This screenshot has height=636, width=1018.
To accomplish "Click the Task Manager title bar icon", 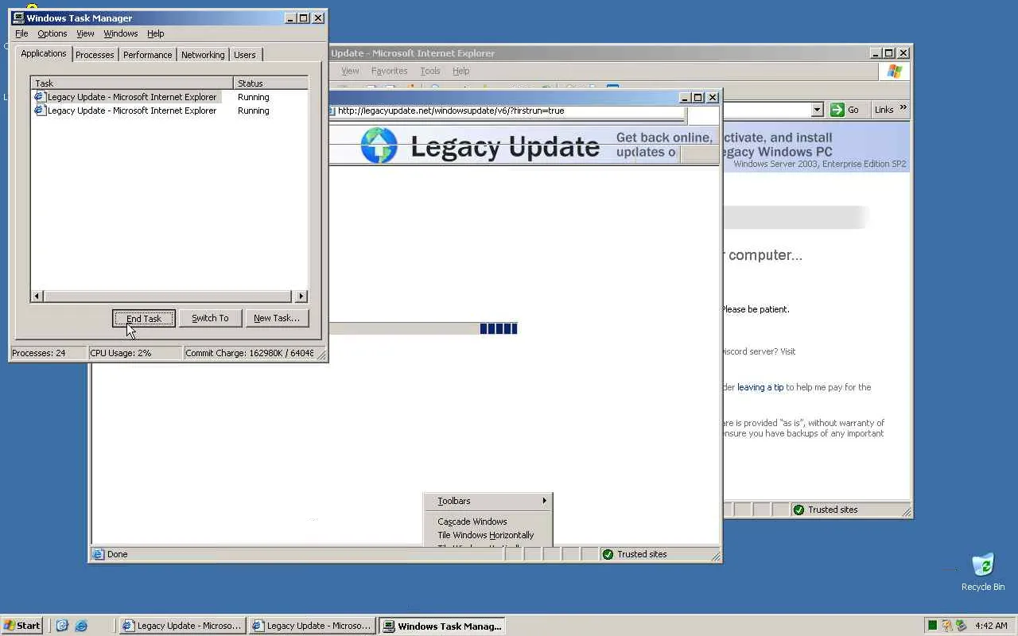I will click(18, 17).
